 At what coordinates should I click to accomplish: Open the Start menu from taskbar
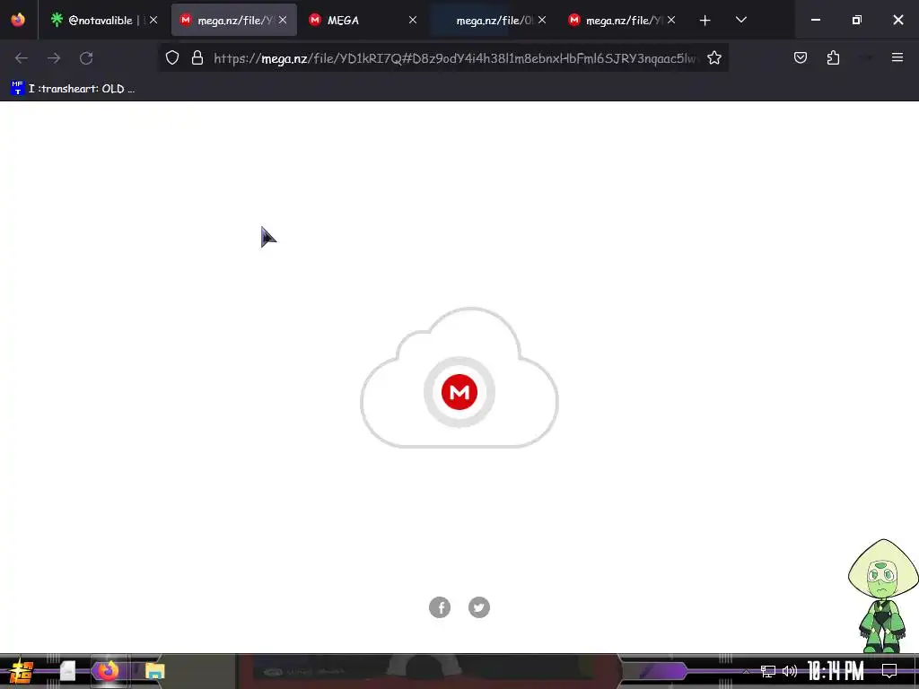pos(22,671)
